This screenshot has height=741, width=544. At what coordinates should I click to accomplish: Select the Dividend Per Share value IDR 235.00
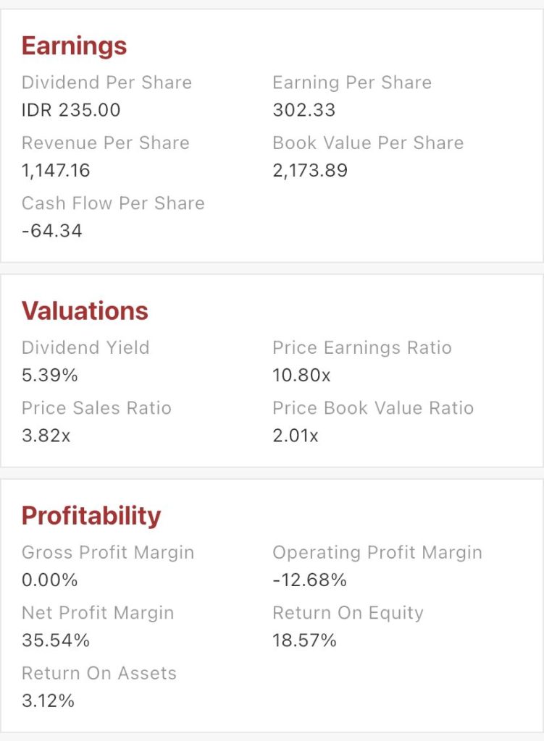tap(71, 110)
